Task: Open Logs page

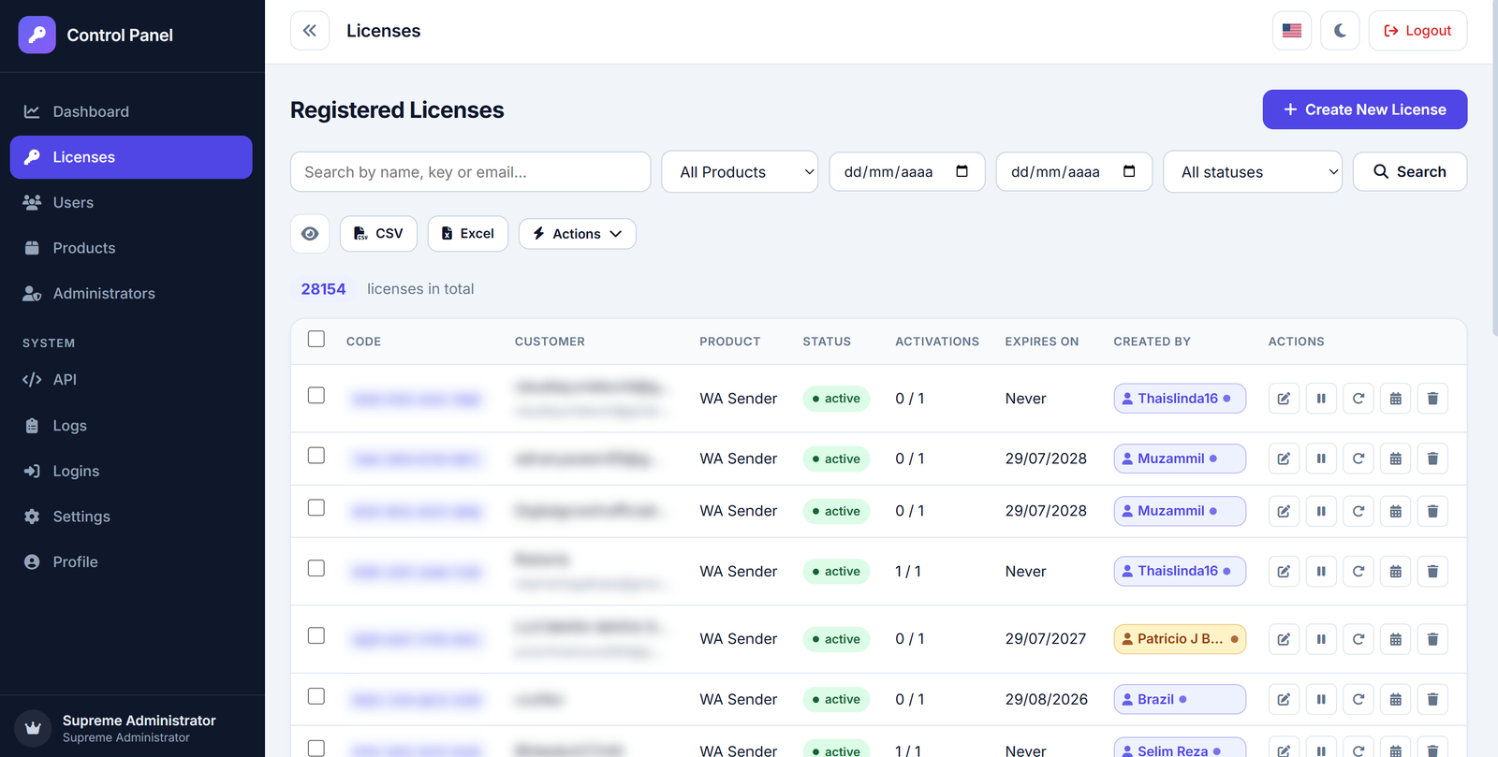Action: 131,426
